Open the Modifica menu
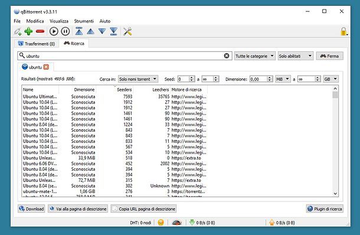 click(x=35, y=21)
